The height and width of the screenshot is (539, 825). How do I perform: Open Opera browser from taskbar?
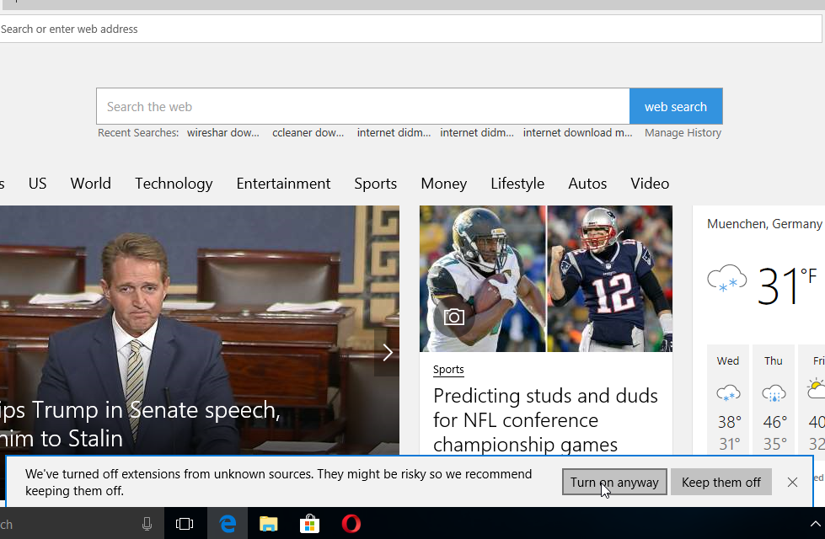tap(351, 524)
